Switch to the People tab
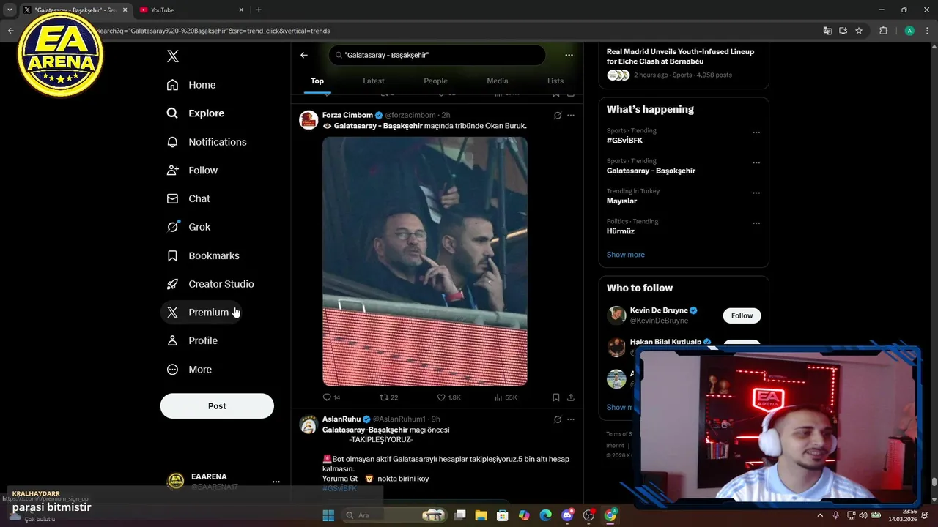Image resolution: width=938 pixels, height=527 pixels. click(x=435, y=81)
